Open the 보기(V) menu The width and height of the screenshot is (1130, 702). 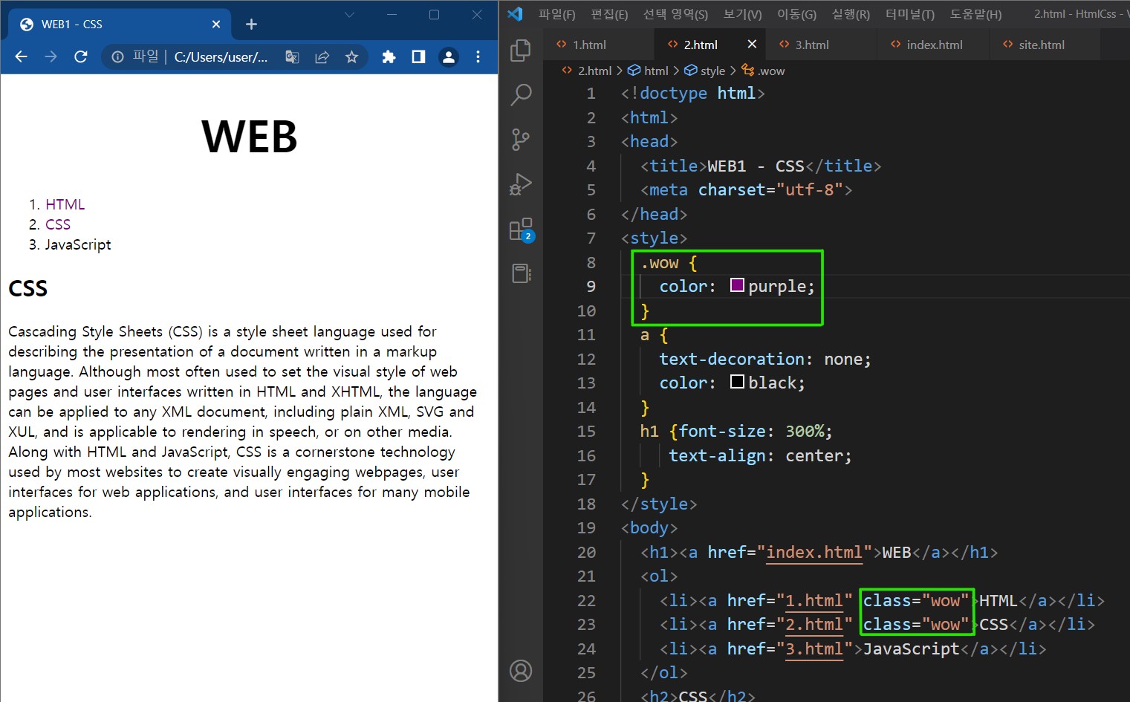tap(742, 14)
